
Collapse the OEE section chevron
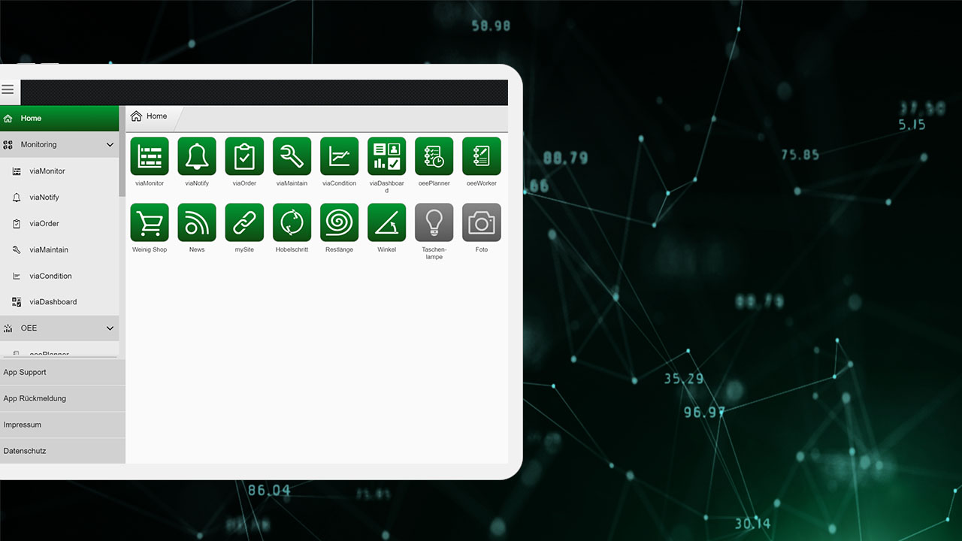tap(110, 328)
